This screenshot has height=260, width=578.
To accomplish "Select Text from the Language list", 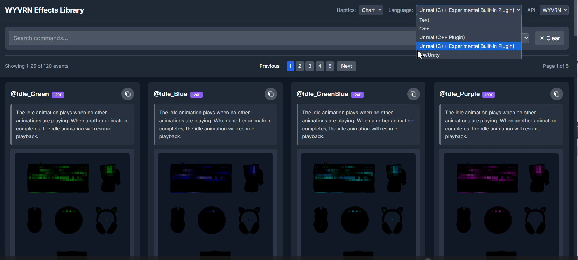I will (x=424, y=20).
